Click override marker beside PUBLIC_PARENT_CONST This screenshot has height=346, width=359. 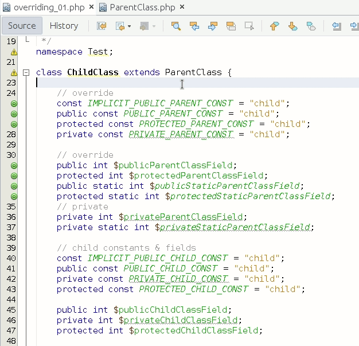(14, 114)
